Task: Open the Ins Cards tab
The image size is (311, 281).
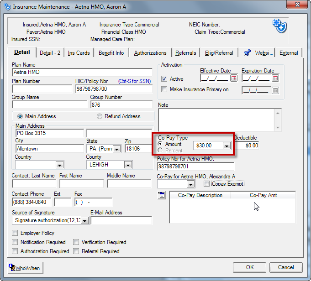Action: click(x=79, y=53)
